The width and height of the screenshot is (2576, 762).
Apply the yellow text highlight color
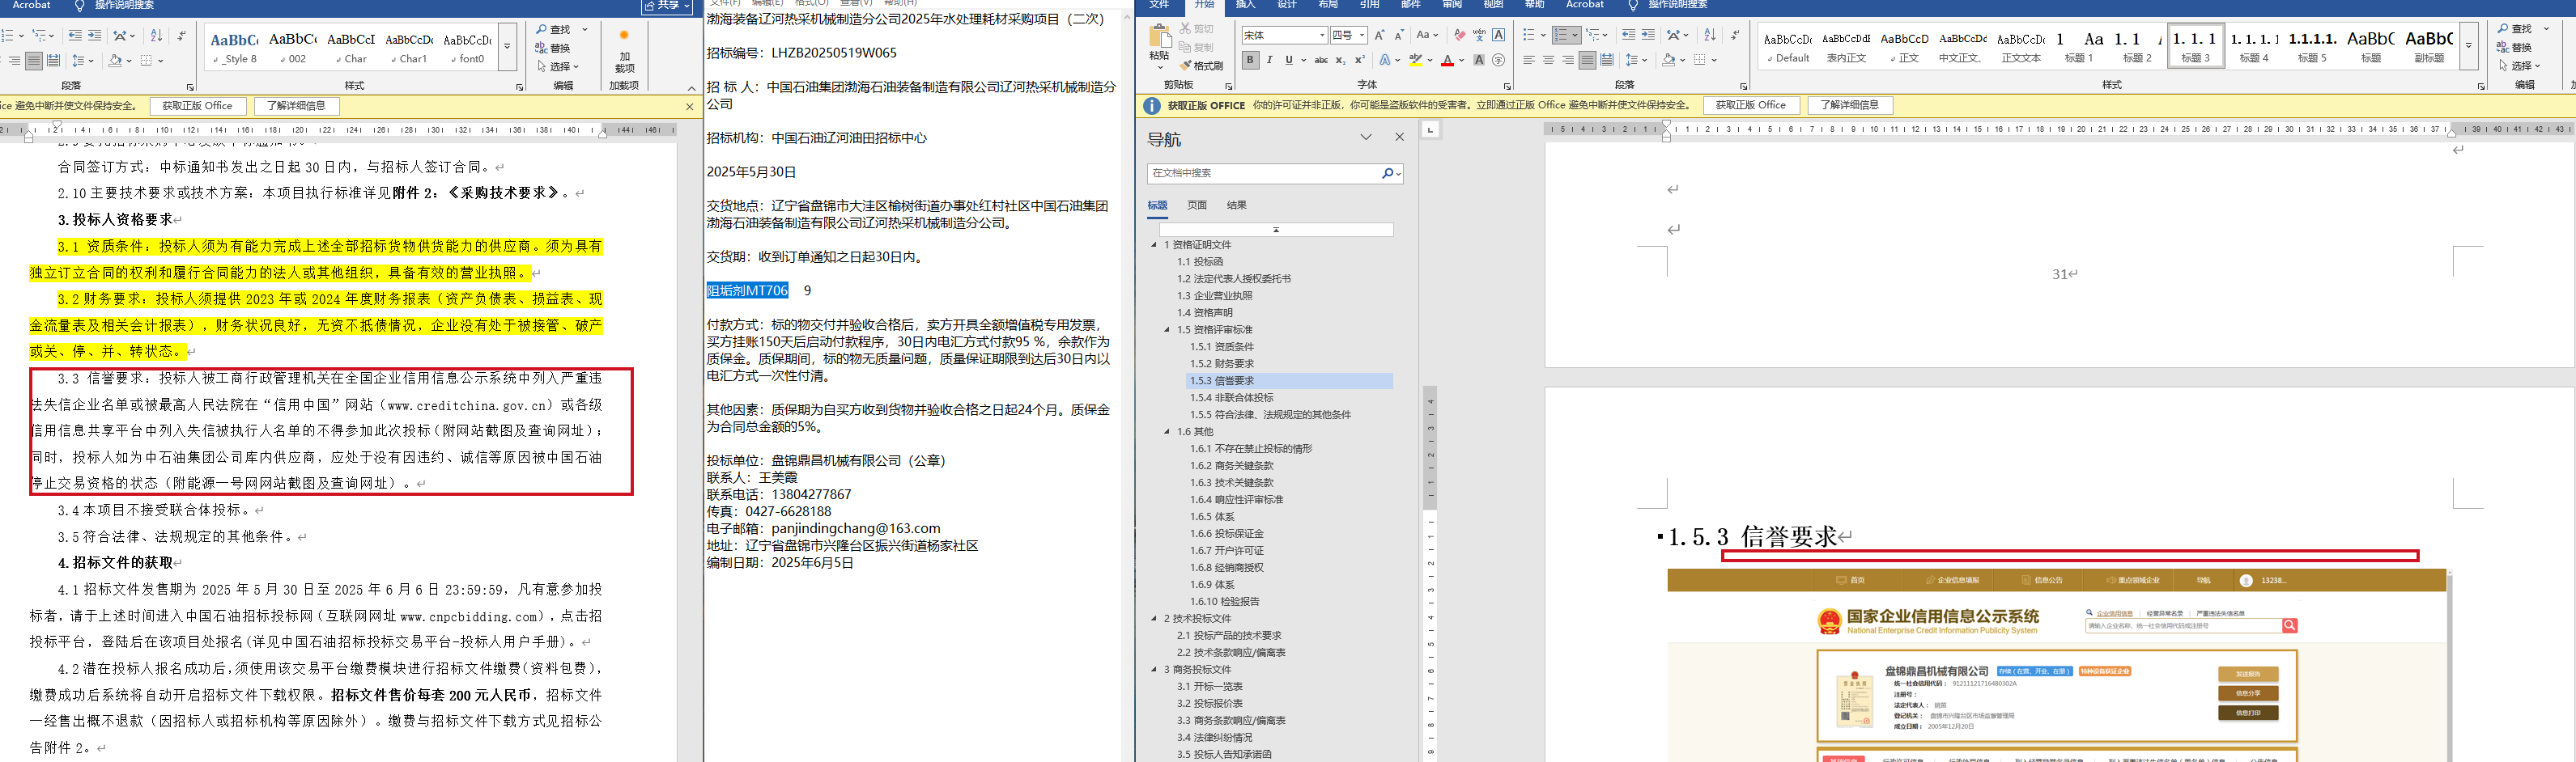click(1415, 61)
